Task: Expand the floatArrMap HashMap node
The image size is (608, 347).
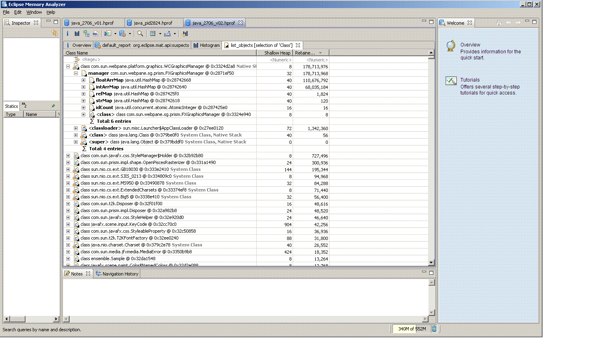Action: tap(83, 80)
